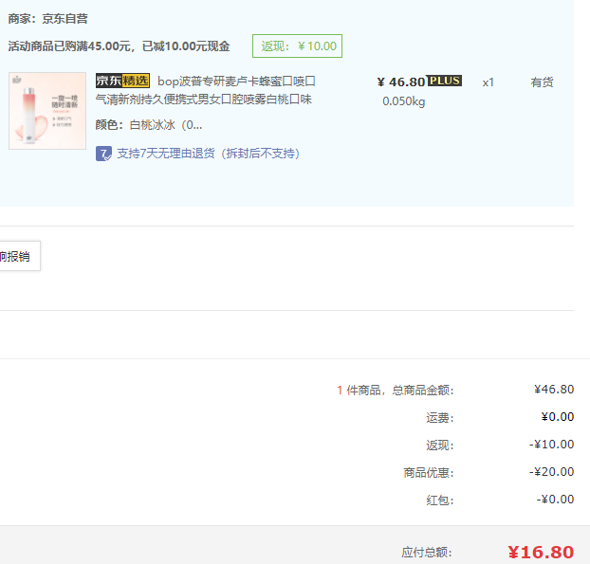Select the 运费 label
This screenshot has width=590, height=564.
tap(440, 417)
